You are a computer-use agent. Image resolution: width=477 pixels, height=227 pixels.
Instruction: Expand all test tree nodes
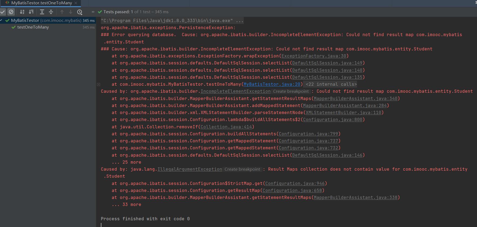[42, 12]
